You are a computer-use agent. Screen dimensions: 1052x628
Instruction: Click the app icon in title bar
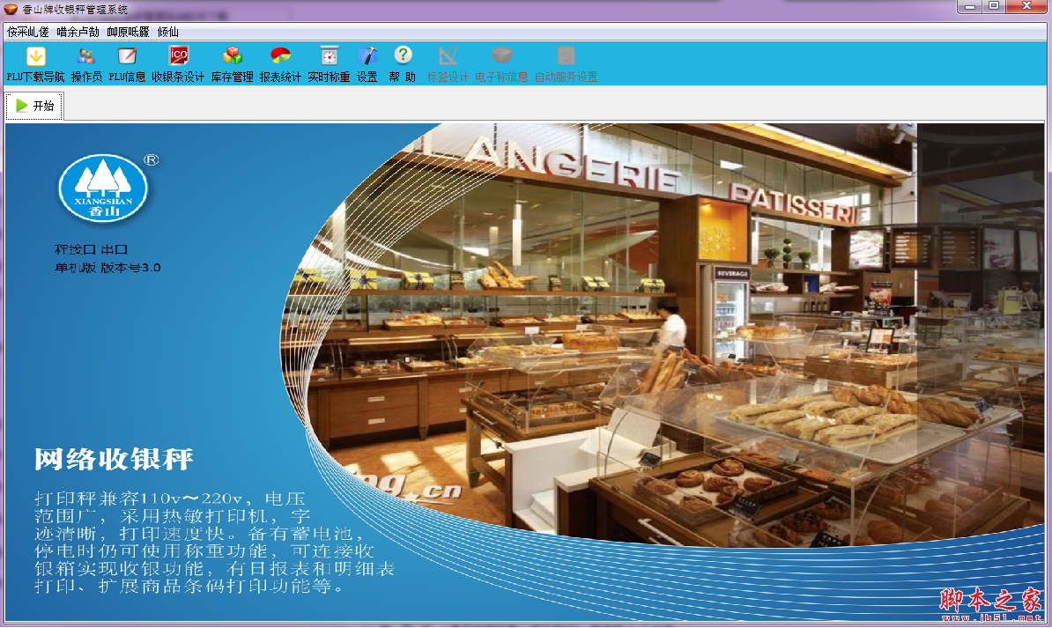click(11, 9)
